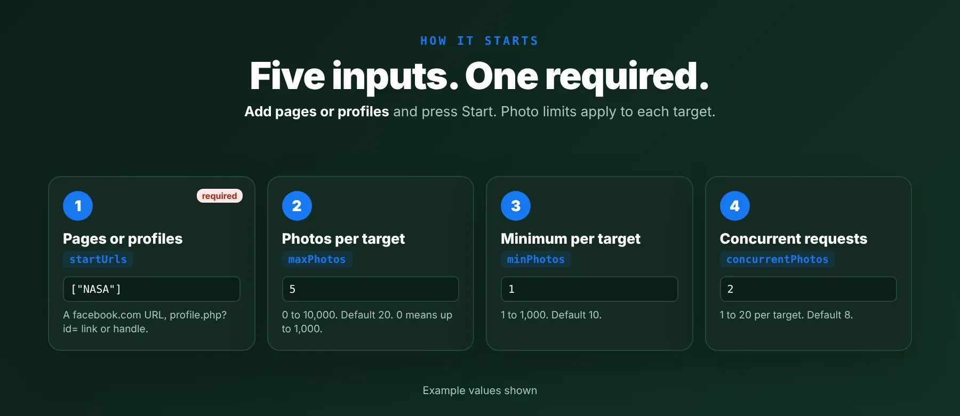
Task: Click the red required badge
Action: (x=220, y=196)
